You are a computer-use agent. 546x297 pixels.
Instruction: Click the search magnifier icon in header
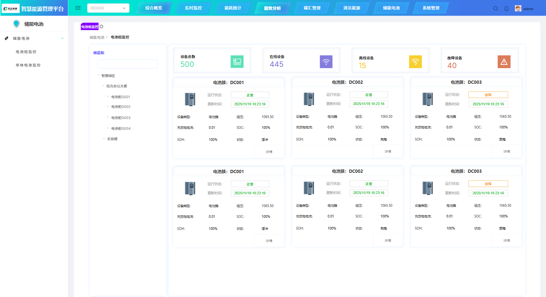(x=495, y=8)
